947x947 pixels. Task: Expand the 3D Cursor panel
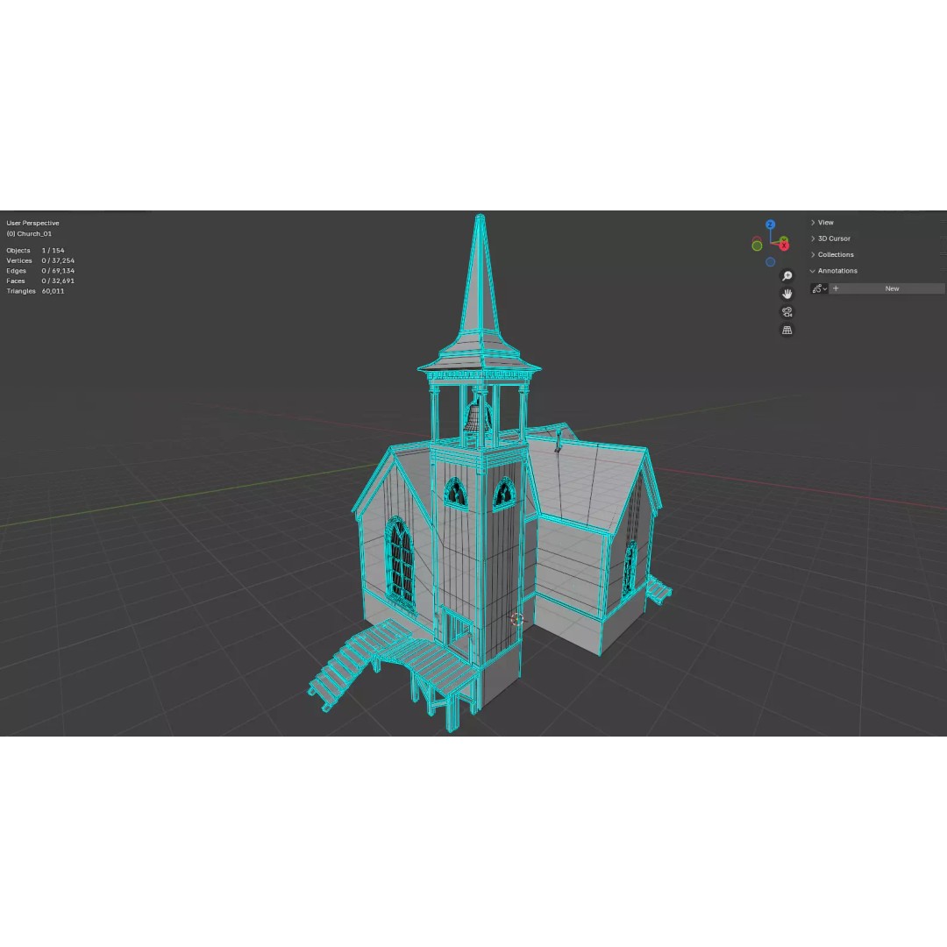click(x=833, y=238)
